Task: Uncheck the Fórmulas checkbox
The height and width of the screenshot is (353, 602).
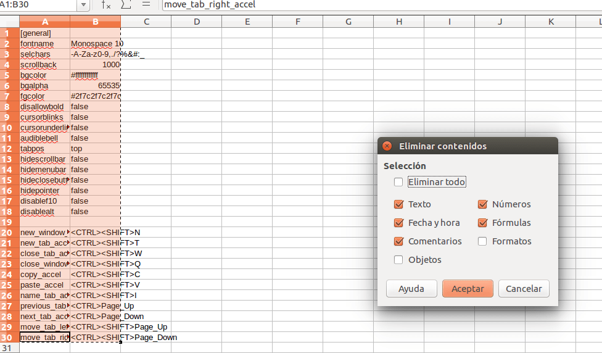Action: (x=482, y=223)
